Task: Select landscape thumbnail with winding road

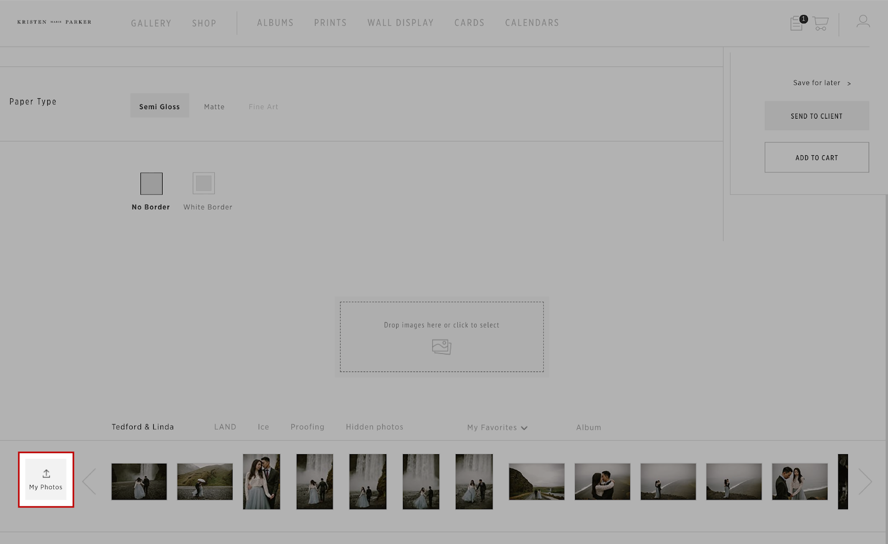Action: 537,481
